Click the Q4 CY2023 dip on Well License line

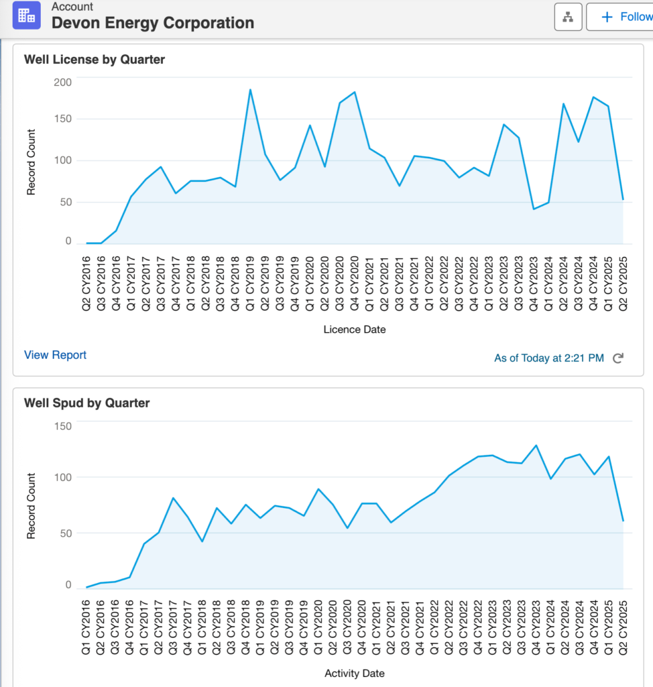[534, 209]
